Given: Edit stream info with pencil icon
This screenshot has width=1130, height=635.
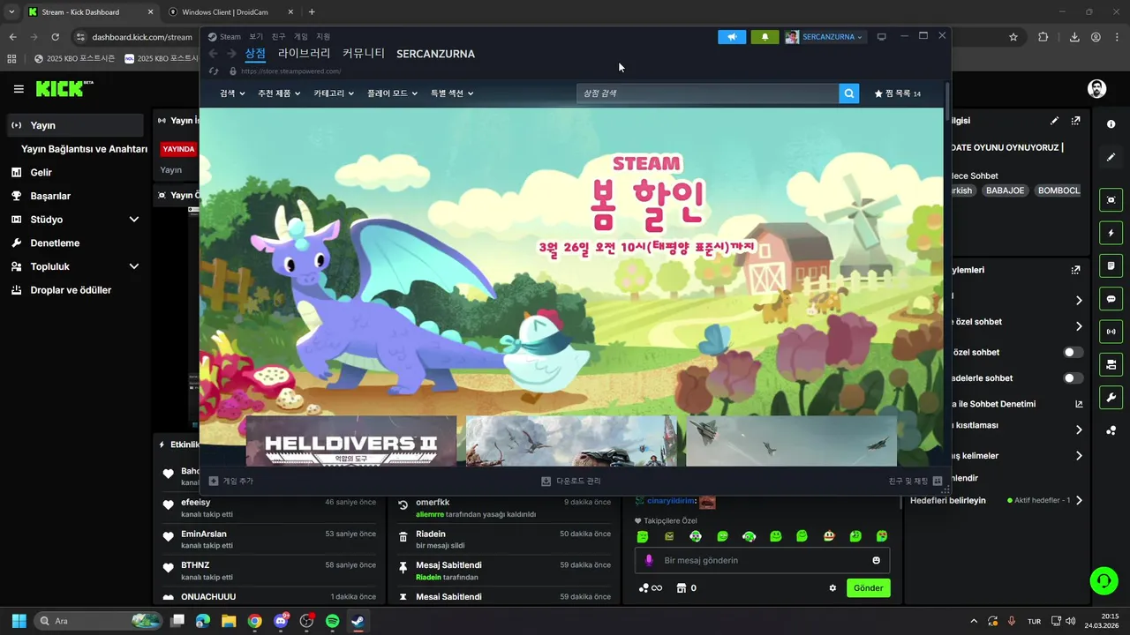Looking at the screenshot, I should pyautogui.click(x=1054, y=121).
